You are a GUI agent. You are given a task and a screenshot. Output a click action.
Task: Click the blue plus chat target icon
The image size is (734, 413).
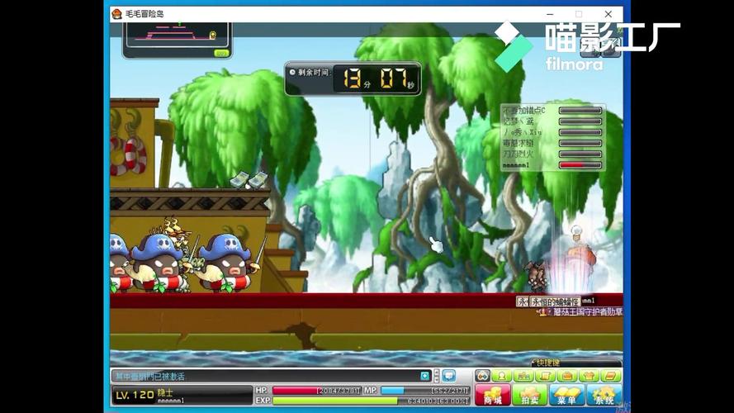coord(424,376)
